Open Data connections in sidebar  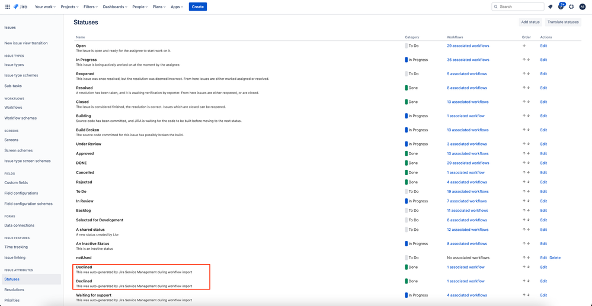click(19, 226)
